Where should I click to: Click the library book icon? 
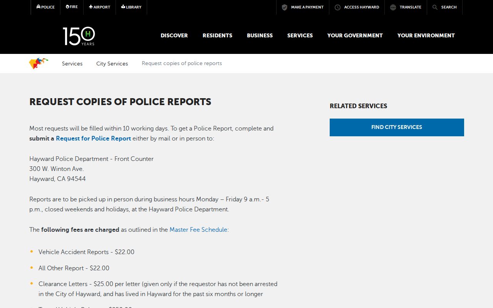123,7
